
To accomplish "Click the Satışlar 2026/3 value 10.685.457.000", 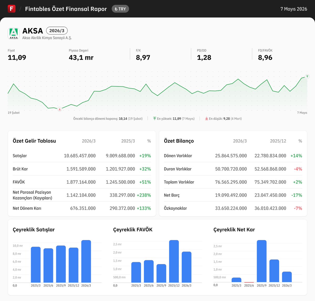I will [80, 156].
